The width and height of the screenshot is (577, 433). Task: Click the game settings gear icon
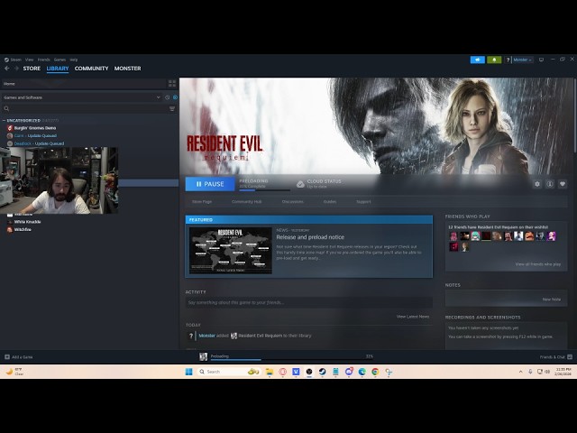point(537,184)
